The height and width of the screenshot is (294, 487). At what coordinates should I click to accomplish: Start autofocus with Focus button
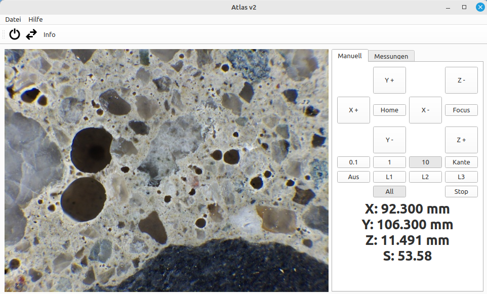click(x=461, y=110)
